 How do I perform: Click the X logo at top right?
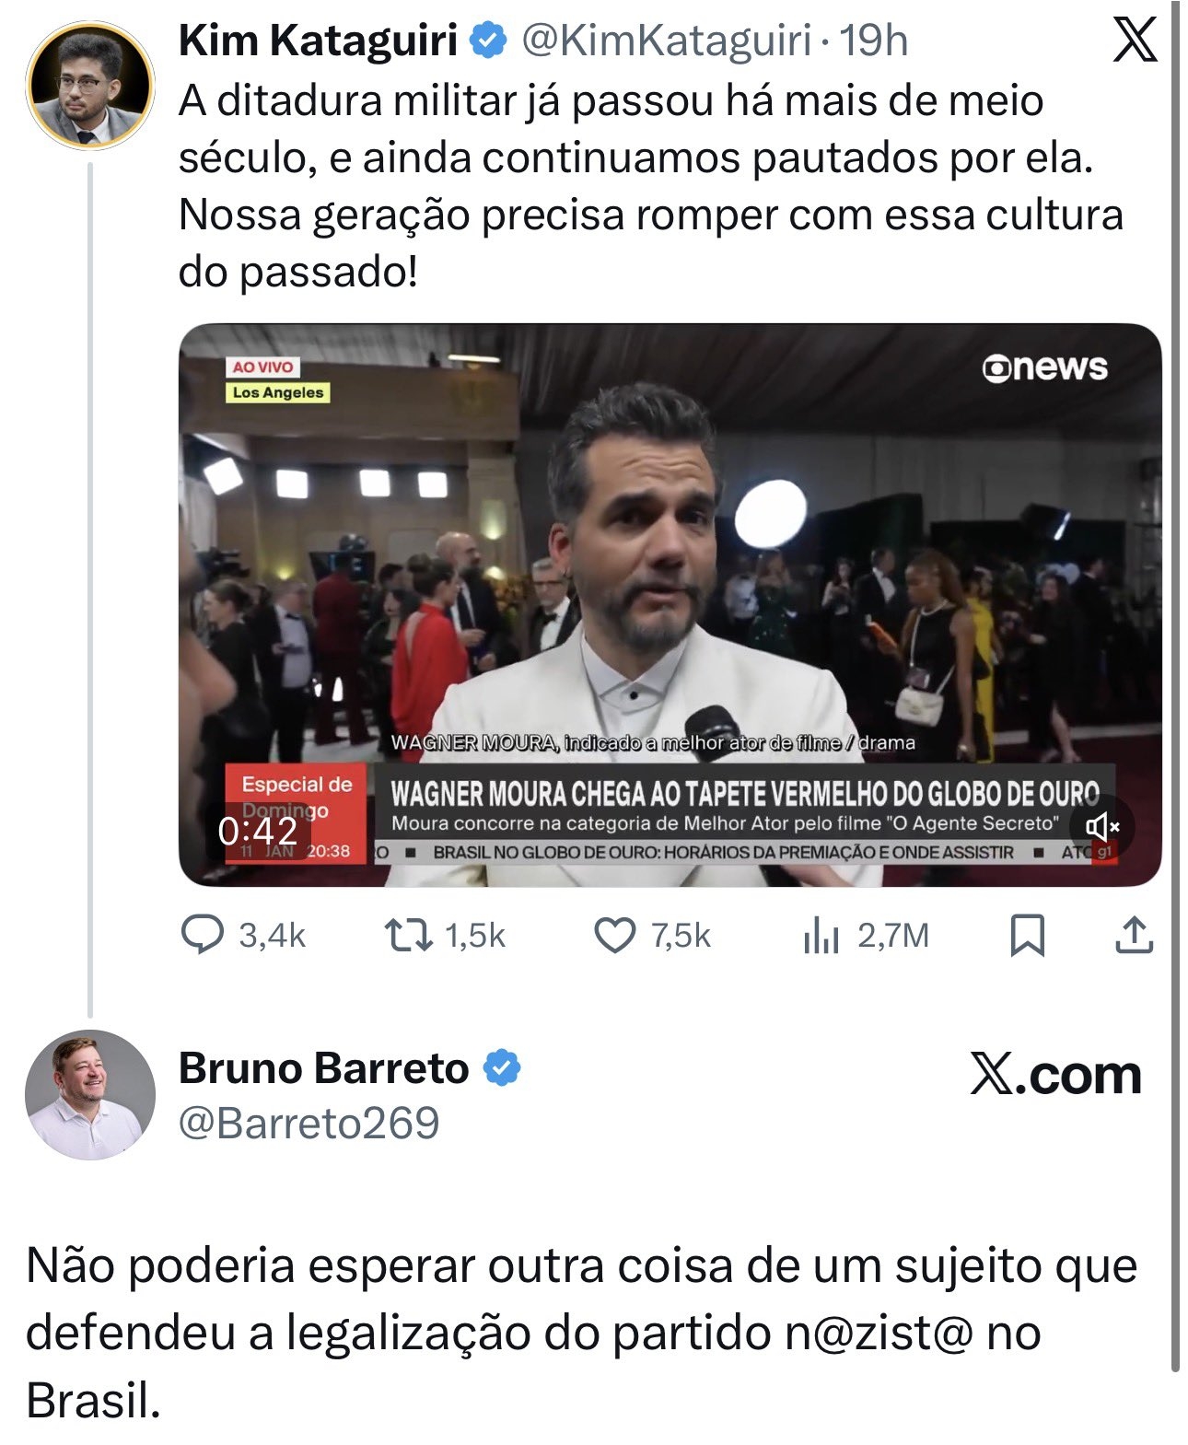[x=1135, y=42]
